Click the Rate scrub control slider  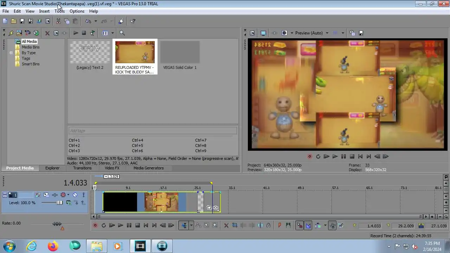[x=57, y=224]
